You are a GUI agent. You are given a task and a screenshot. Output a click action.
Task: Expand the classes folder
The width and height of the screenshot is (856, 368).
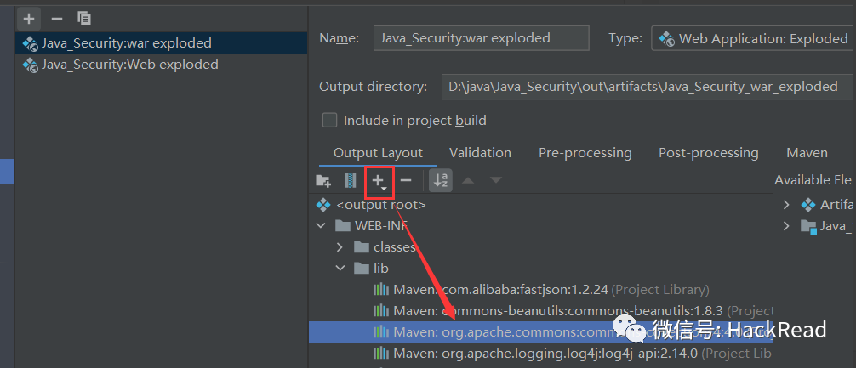pos(340,247)
